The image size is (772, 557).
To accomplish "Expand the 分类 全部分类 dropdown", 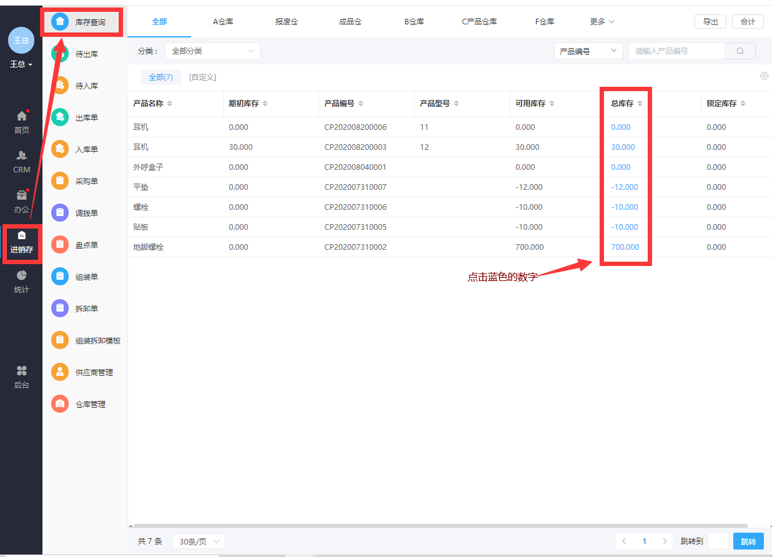I will point(212,51).
